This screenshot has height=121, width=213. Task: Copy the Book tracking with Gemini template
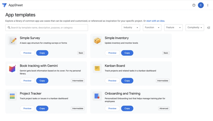42,81
